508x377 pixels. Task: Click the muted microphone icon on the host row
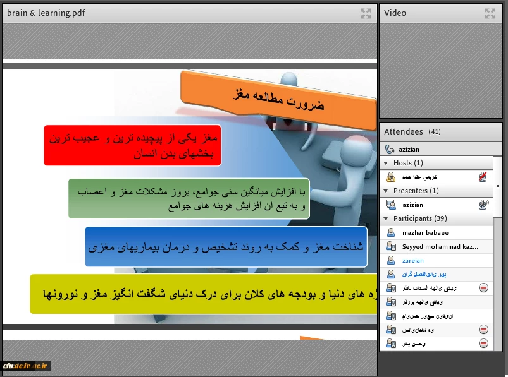pyautogui.click(x=482, y=176)
